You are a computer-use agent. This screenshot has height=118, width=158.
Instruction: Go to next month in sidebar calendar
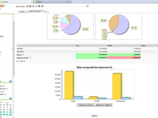5,103
